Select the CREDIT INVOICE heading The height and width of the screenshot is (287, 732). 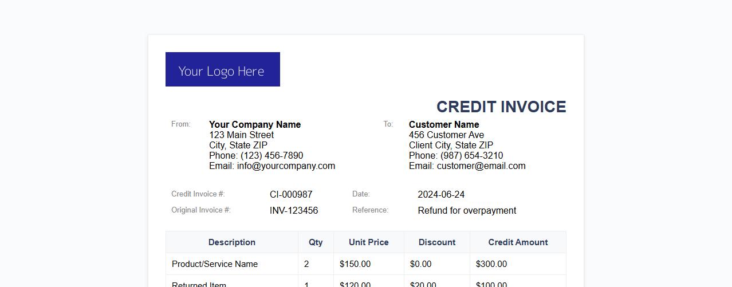(501, 107)
